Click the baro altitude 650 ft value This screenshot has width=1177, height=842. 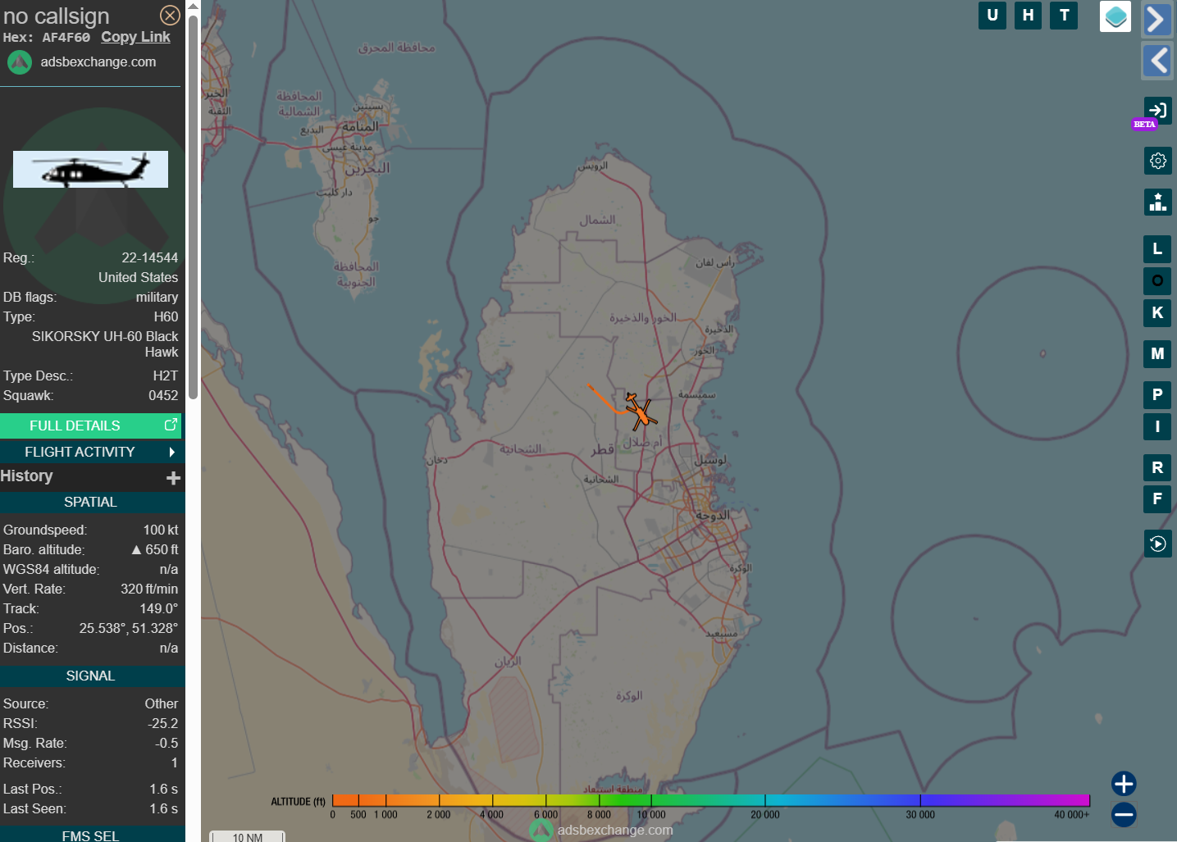click(155, 549)
